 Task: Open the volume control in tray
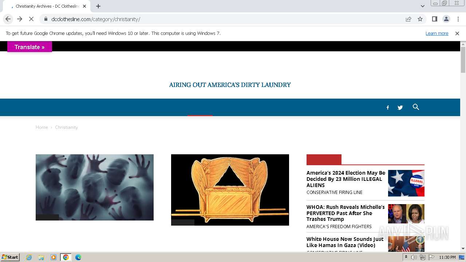414,257
